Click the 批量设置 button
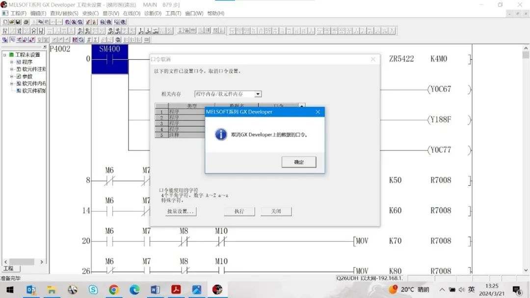This screenshot has height=298, width=530. tap(181, 212)
